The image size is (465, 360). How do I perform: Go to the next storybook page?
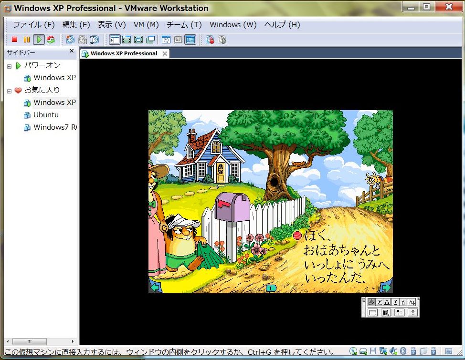point(386,287)
